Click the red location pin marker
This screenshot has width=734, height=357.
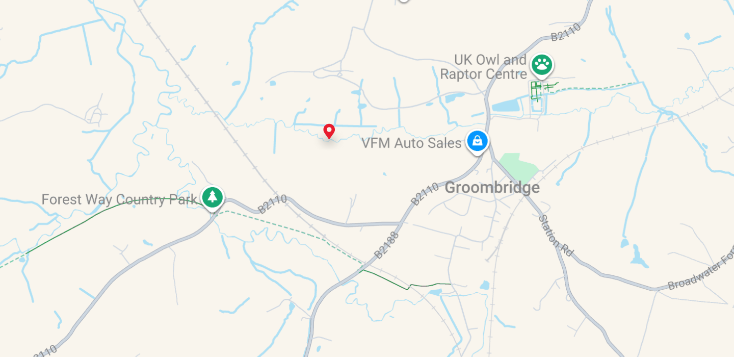coord(329,132)
